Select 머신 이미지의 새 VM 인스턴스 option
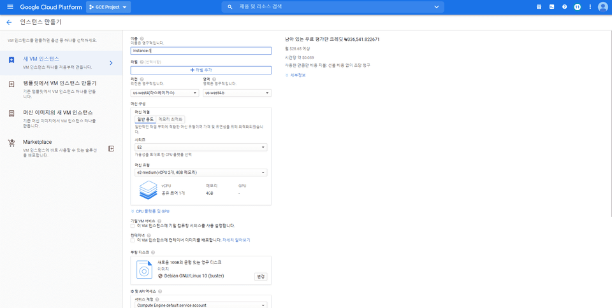 tap(61, 119)
